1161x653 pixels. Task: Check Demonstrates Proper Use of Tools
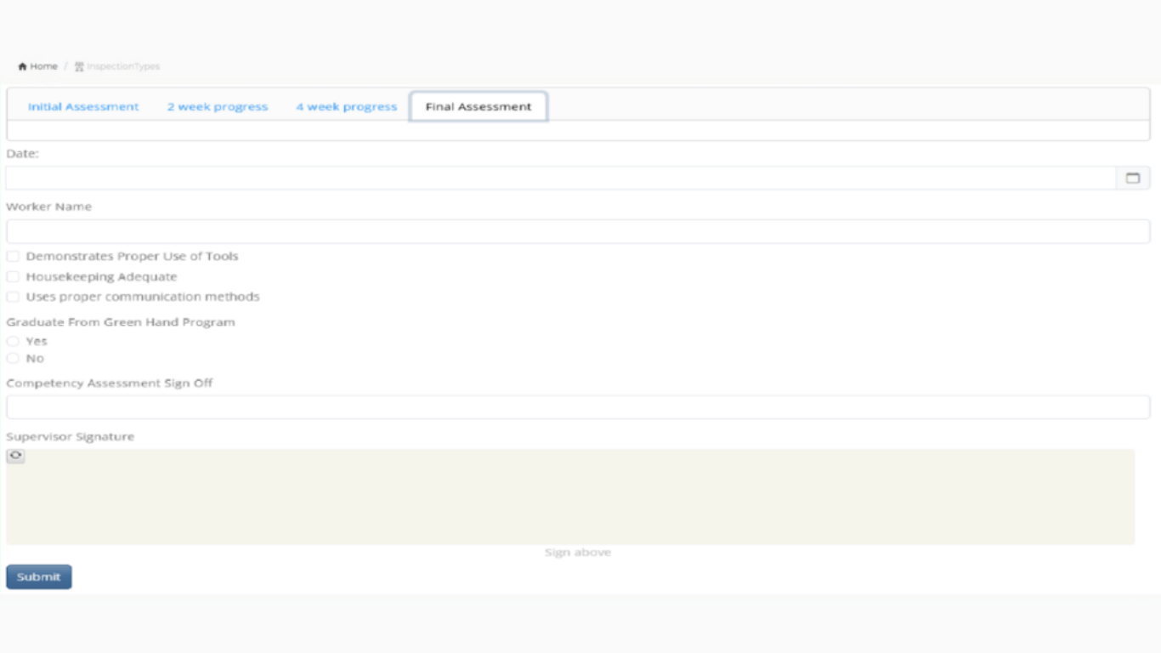(13, 256)
